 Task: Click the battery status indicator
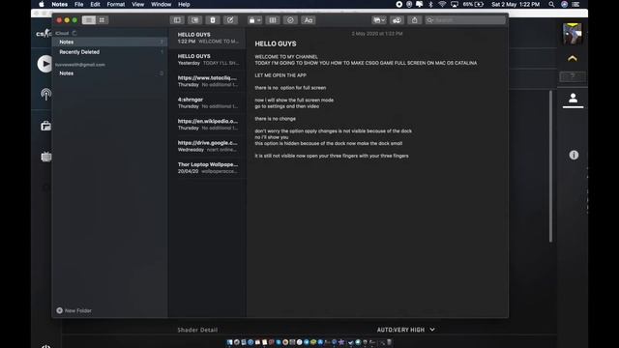pyautogui.click(x=473, y=4)
